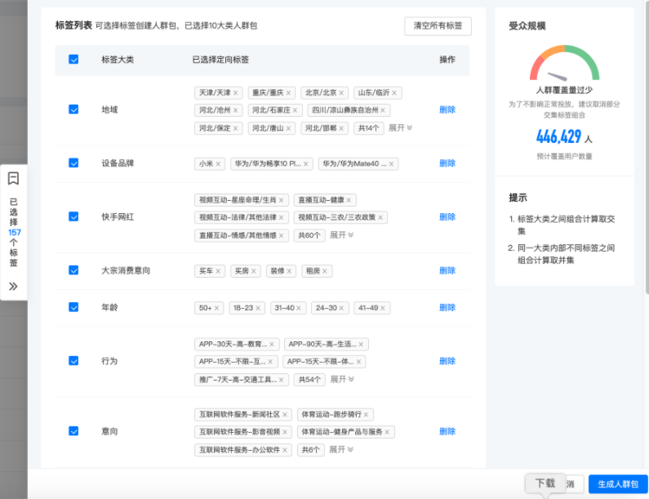
Task: Remove the 视频互动-三农/三农政策 tag
Action: (x=380, y=217)
